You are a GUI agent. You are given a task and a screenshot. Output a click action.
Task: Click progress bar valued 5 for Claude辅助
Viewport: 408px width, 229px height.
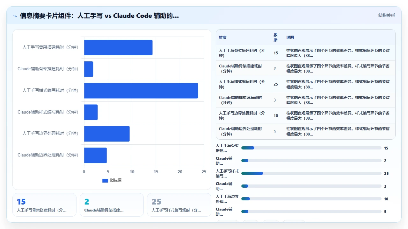pyautogui.click(x=311, y=212)
